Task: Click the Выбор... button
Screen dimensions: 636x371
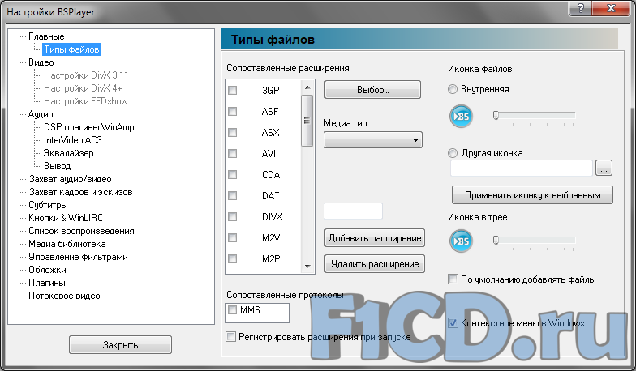Action: point(373,90)
